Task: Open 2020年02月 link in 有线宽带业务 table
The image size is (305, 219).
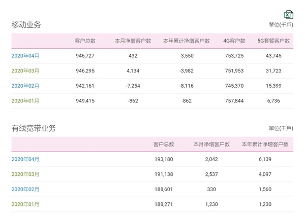Action: point(25,189)
